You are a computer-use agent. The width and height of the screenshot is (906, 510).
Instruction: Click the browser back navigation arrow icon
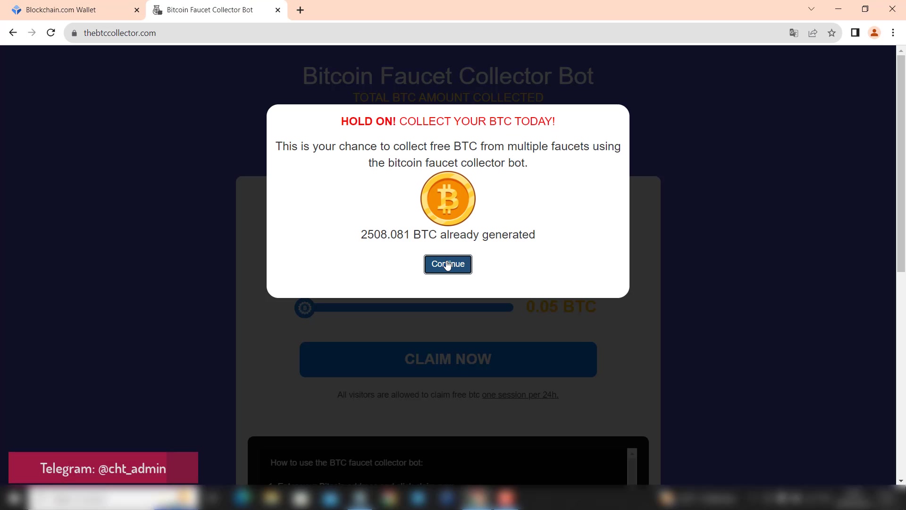[14, 33]
